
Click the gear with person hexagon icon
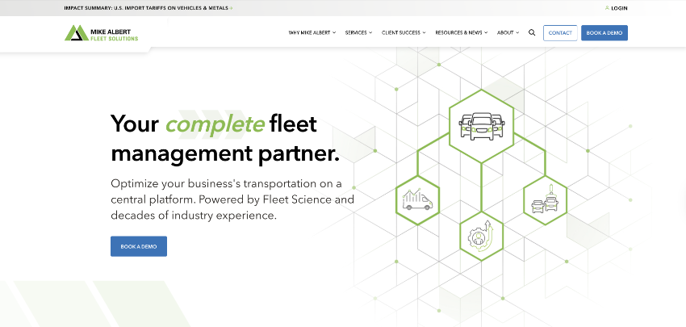click(481, 236)
